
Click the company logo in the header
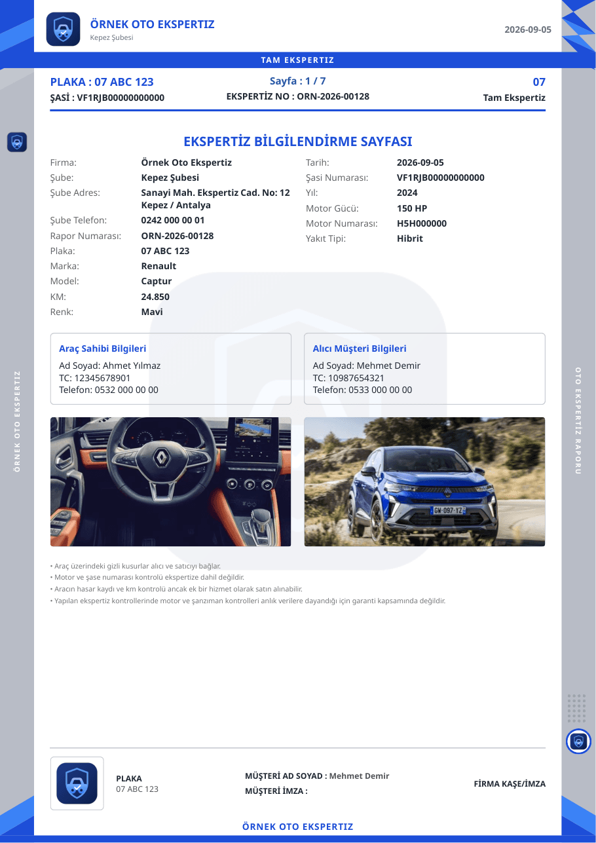pyautogui.click(x=63, y=29)
